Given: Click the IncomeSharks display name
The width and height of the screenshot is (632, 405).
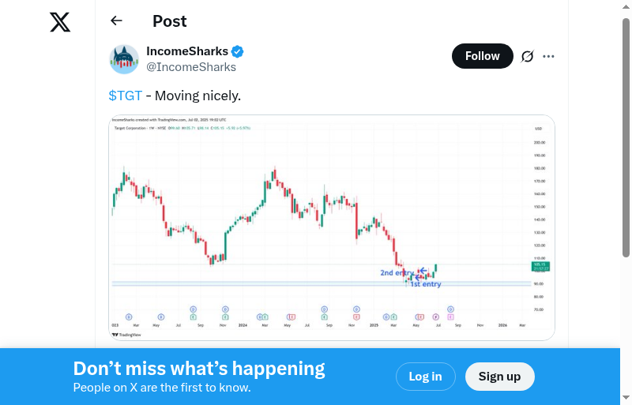Looking at the screenshot, I should click(x=187, y=52).
